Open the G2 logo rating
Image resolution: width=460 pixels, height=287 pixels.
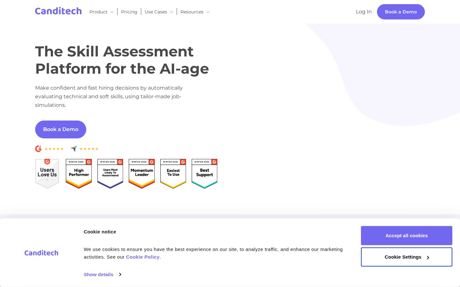(38, 149)
